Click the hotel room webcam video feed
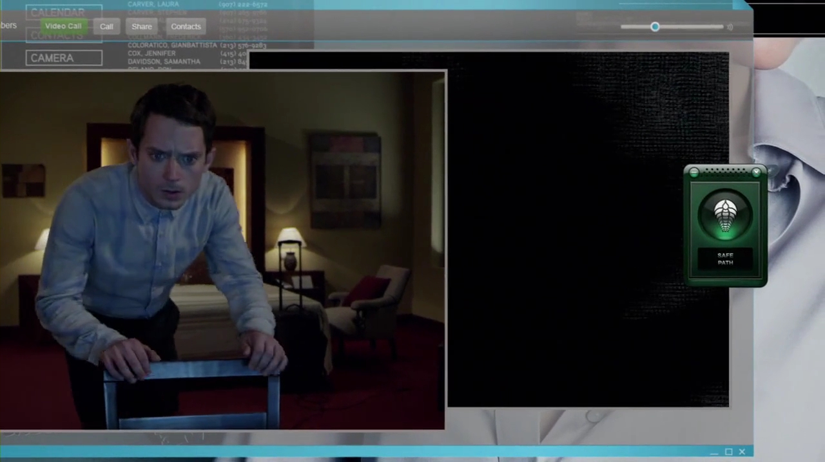The image size is (825, 462). (222, 250)
